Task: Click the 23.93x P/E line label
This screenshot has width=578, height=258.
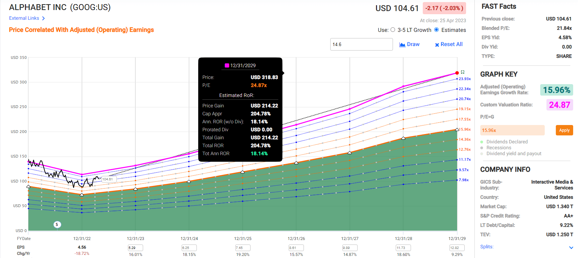Action: point(465,79)
